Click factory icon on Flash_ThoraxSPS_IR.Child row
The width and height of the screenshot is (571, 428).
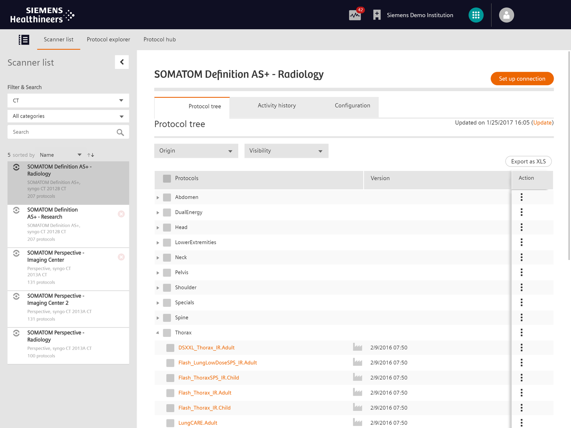click(357, 377)
